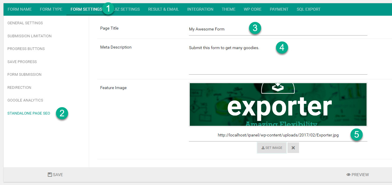Image resolution: width=392 pixels, height=185 pixels.
Task: Open Progress Buttons settings
Action: click(x=26, y=49)
